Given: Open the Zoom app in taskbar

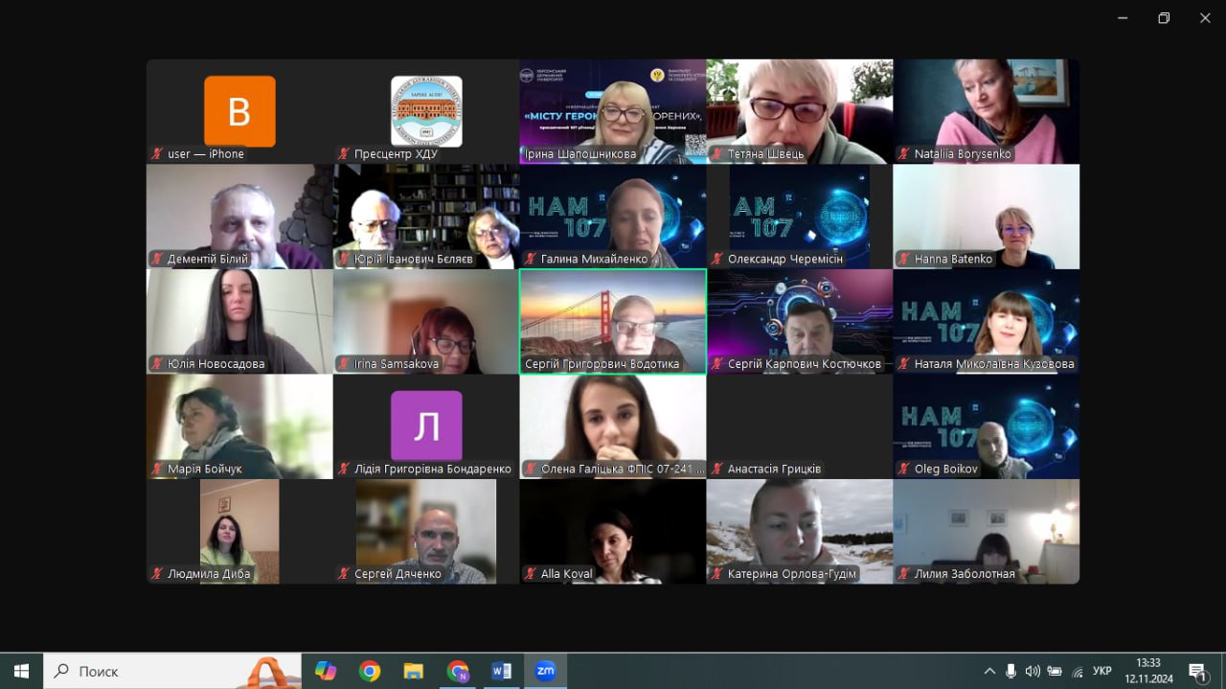Looking at the screenshot, I should (545, 671).
